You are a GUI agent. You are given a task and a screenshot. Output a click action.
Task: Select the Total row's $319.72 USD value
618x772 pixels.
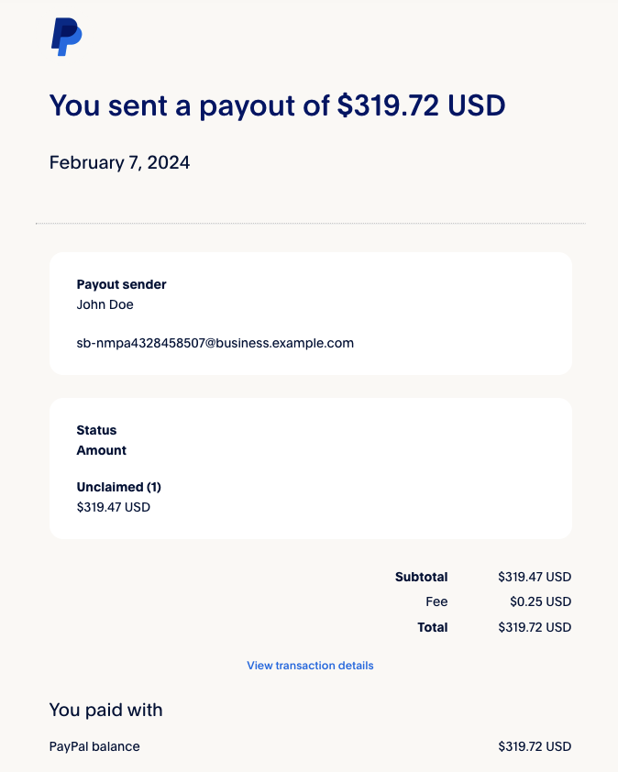[x=535, y=627]
